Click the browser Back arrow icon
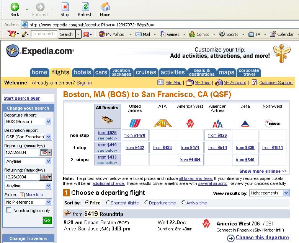The width and height of the screenshot is (299, 243). click(x=15, y=7)
